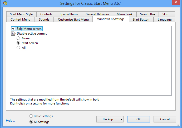Switch to the Start Menu Style tab

(x=21, y=14)
